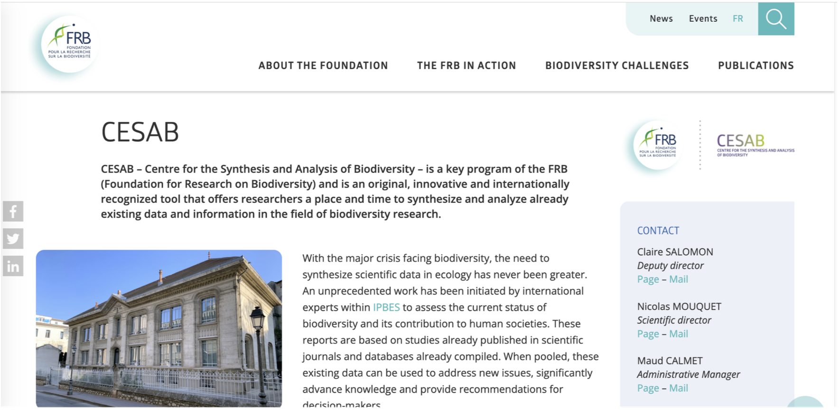Viewport: 839px width, 415px height.
Task: Share page via Twitter icon
Action: [x=13, y=239]
